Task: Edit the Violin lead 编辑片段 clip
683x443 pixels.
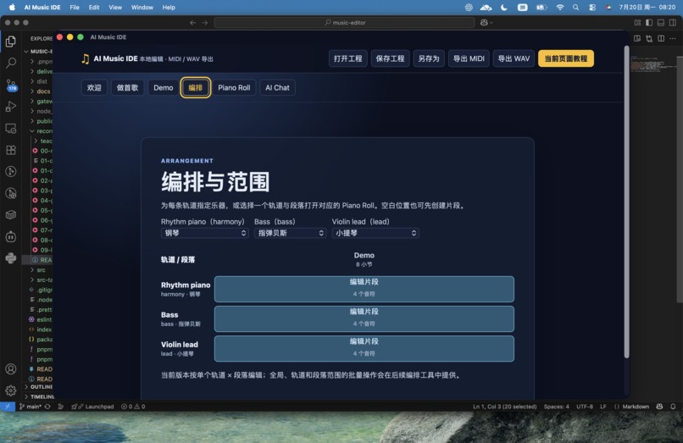Action: click(x=364, y=348)
